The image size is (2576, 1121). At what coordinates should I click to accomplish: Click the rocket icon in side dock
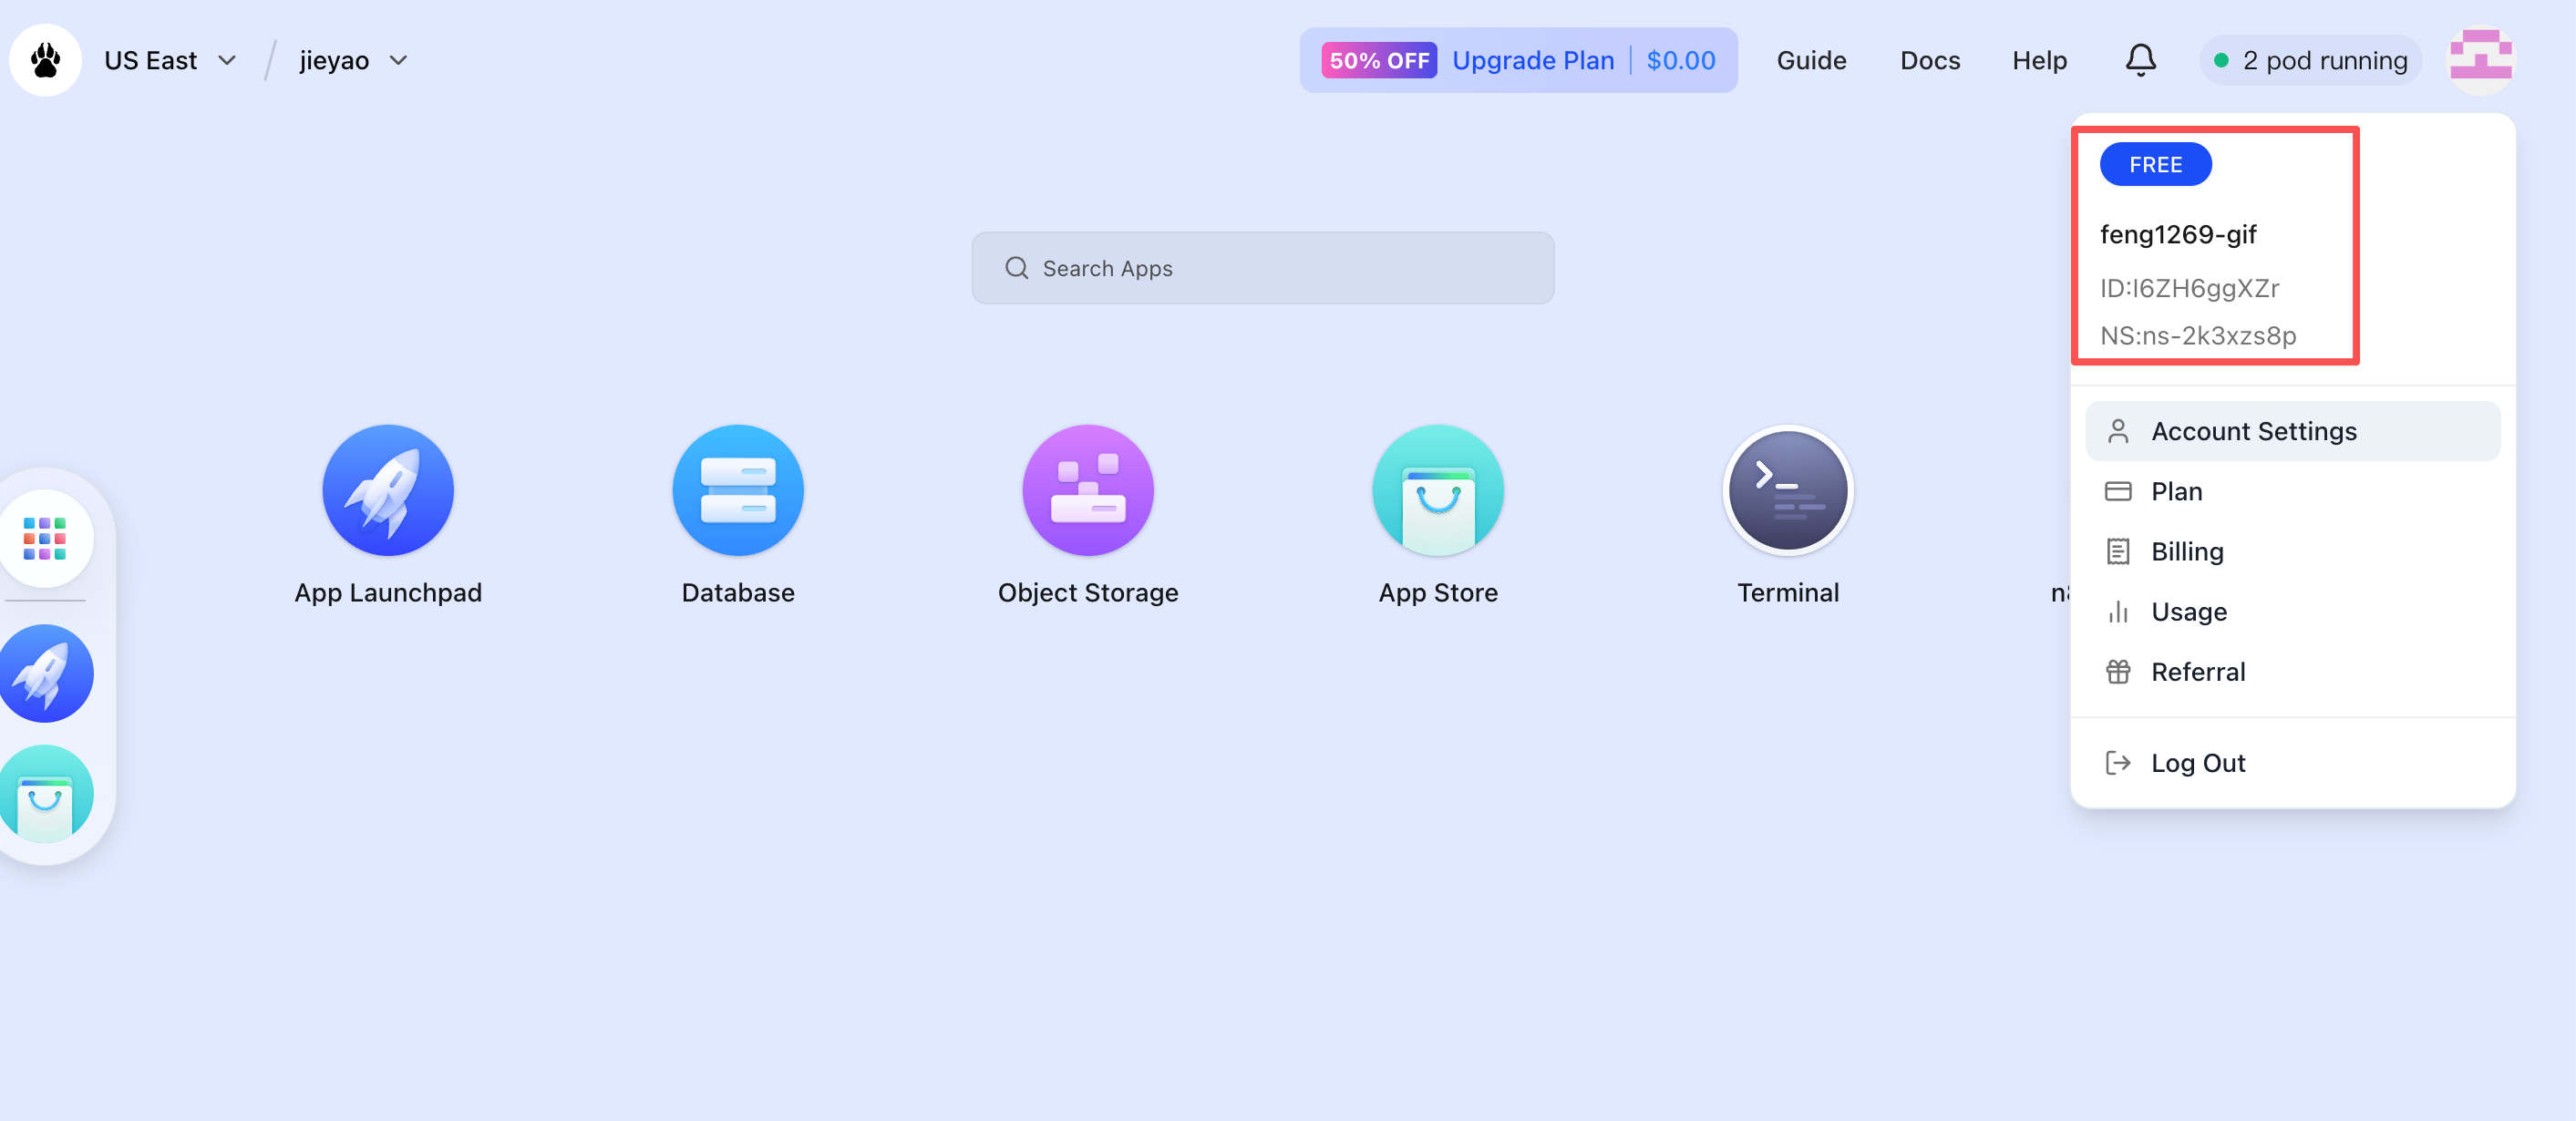(45, 673)
